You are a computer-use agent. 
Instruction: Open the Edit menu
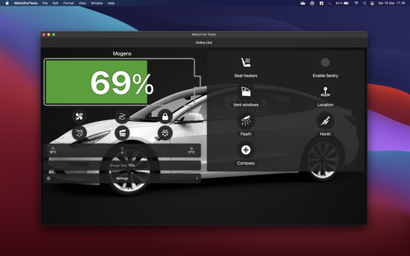[55, 3]
